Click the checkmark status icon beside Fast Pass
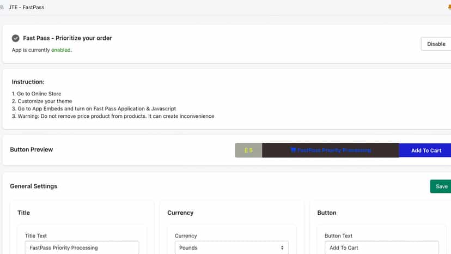The image size is (451, 254). point(16,38)
